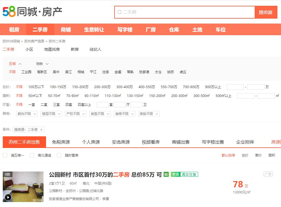Toggle the 随时看房 checkbox
Viewport: 281px width, 207px height.
click(x=59, y=155)
